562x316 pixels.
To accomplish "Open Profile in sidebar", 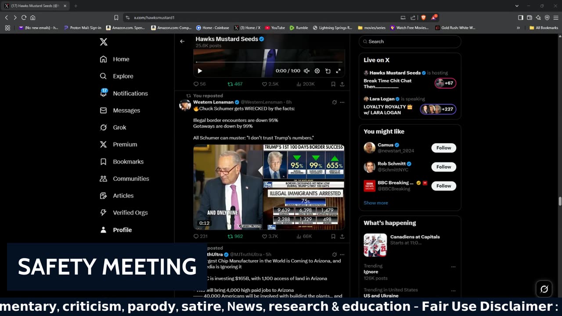I will pos(116,230).
